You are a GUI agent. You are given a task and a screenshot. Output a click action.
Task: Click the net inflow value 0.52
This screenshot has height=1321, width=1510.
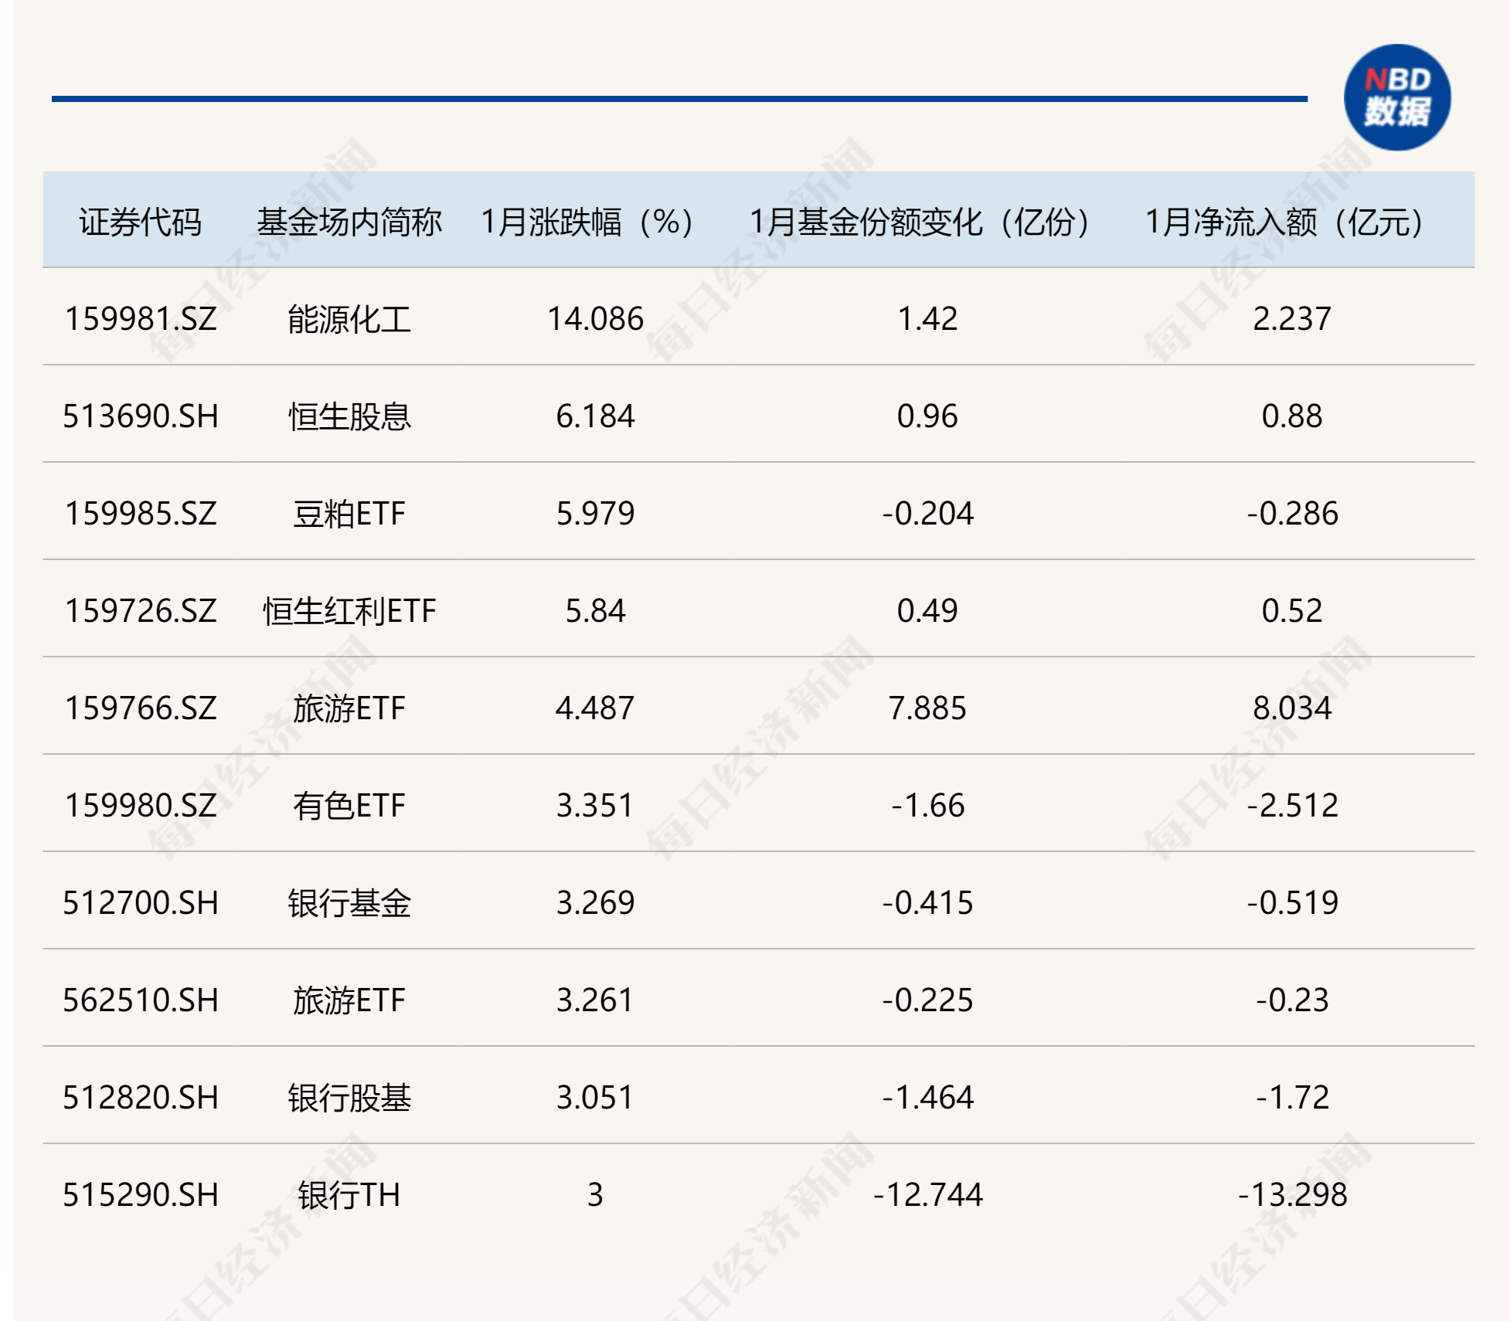(x=1292, y=611)
